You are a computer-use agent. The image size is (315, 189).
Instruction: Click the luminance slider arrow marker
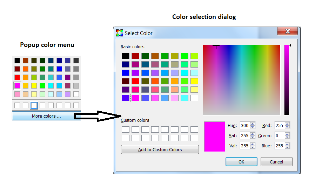coord(290,45)
